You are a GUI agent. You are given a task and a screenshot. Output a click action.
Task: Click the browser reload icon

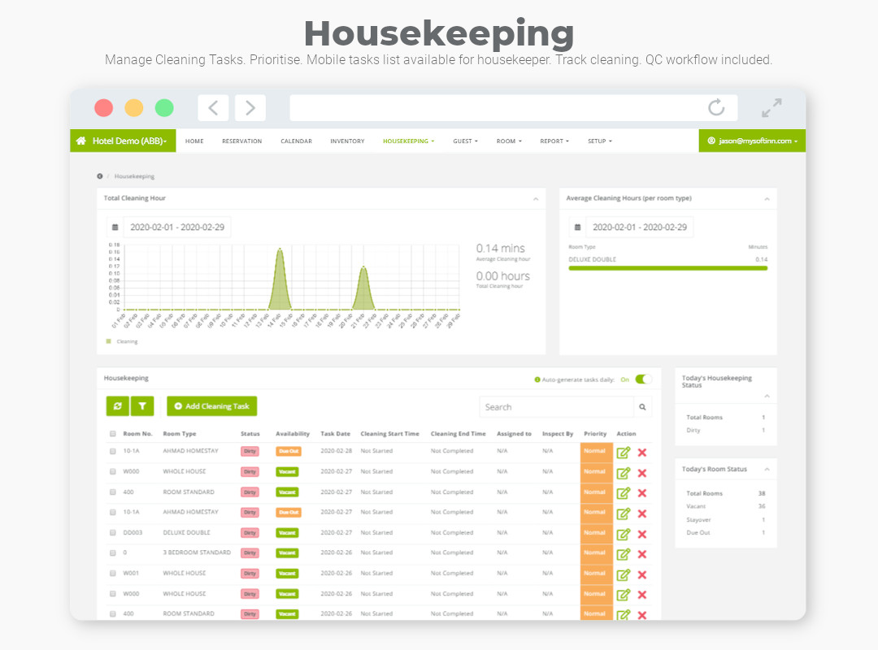[x=715, y=108]
